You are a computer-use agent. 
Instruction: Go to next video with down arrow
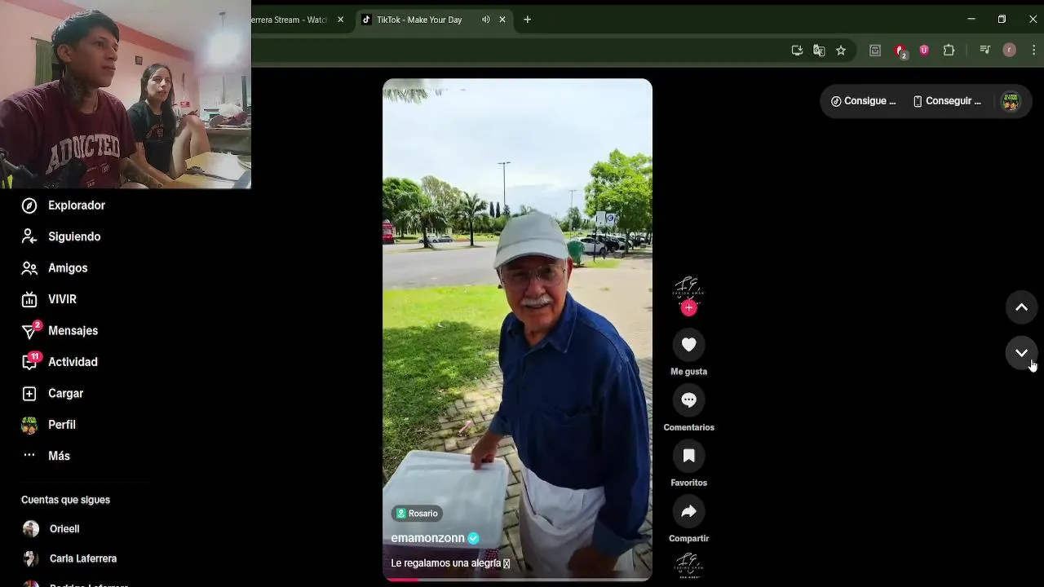[x=1021, y=353]
